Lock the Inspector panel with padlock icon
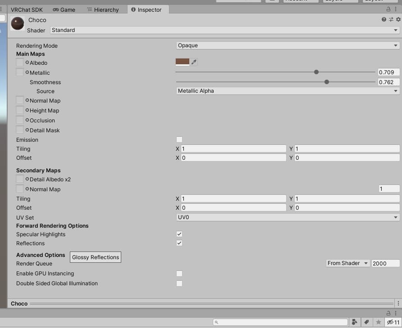 [x=388, y=9]
